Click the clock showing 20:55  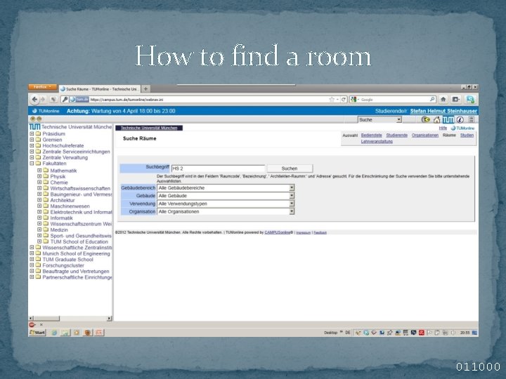click(465, 333)
